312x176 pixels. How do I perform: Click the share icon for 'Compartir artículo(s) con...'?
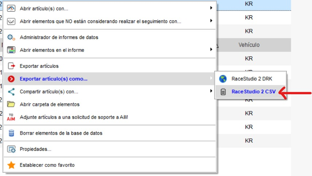(11, 92)
